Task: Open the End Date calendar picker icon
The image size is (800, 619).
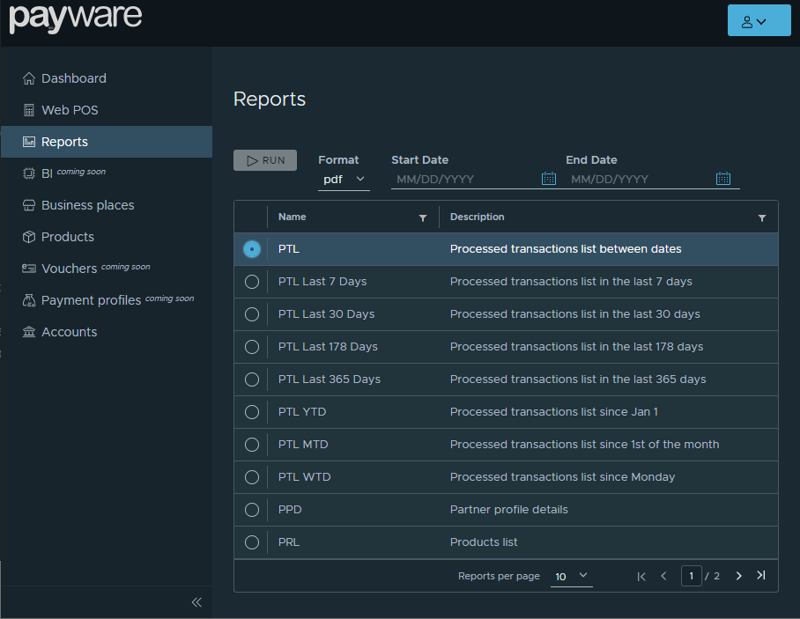Action: (x=723, y=179)
